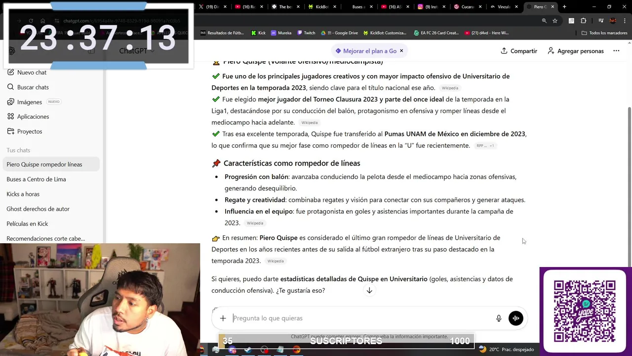Click the bookmark star in the address bar

(555, 21)
